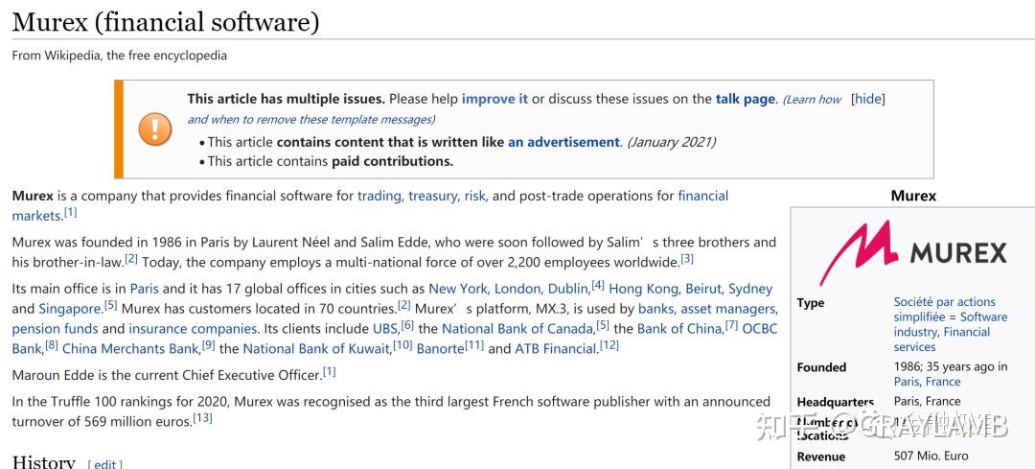The image size is (1035, 469).
Task: Jump to citation reference 13
Action: [202, 418]
